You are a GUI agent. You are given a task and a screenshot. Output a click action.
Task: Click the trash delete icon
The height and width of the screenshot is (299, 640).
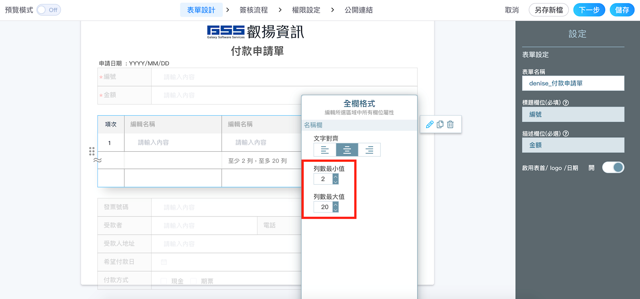tap(450, 124)
